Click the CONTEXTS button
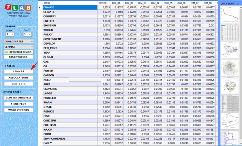The image size is (242, 146). pos(18,84)
